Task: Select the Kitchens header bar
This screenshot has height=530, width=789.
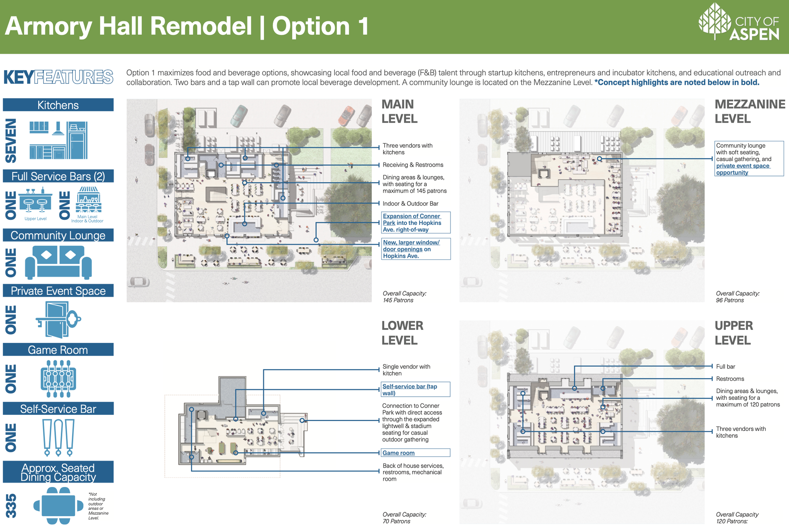Action: pyautogui.click(x=58, y=105)
